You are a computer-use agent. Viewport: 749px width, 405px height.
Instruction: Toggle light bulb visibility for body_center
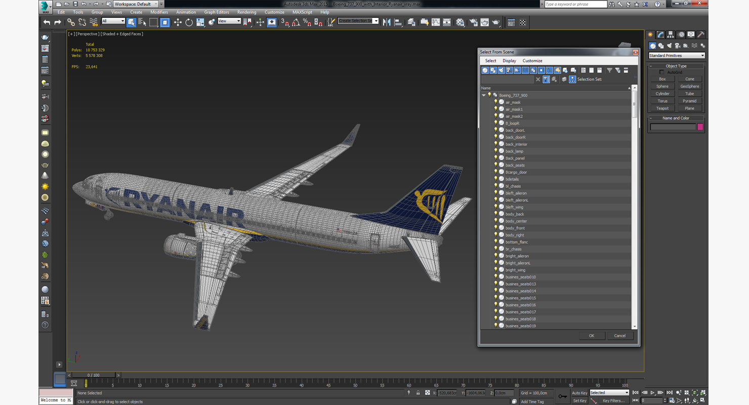495,221
